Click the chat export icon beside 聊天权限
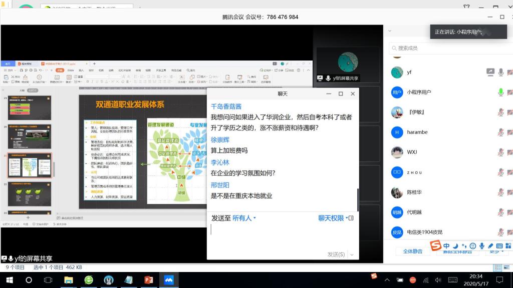 click(x=351, y=218)
